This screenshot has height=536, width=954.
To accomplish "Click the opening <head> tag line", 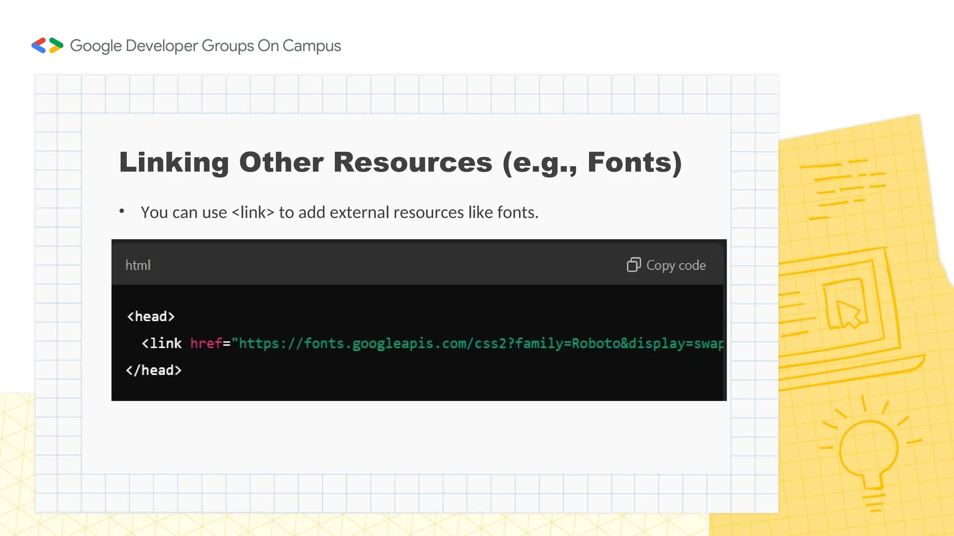I will tap(151, 316).
